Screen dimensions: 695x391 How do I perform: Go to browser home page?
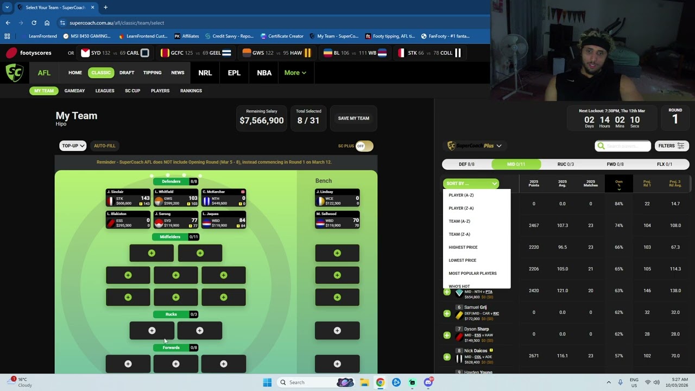tap(47, 23)
